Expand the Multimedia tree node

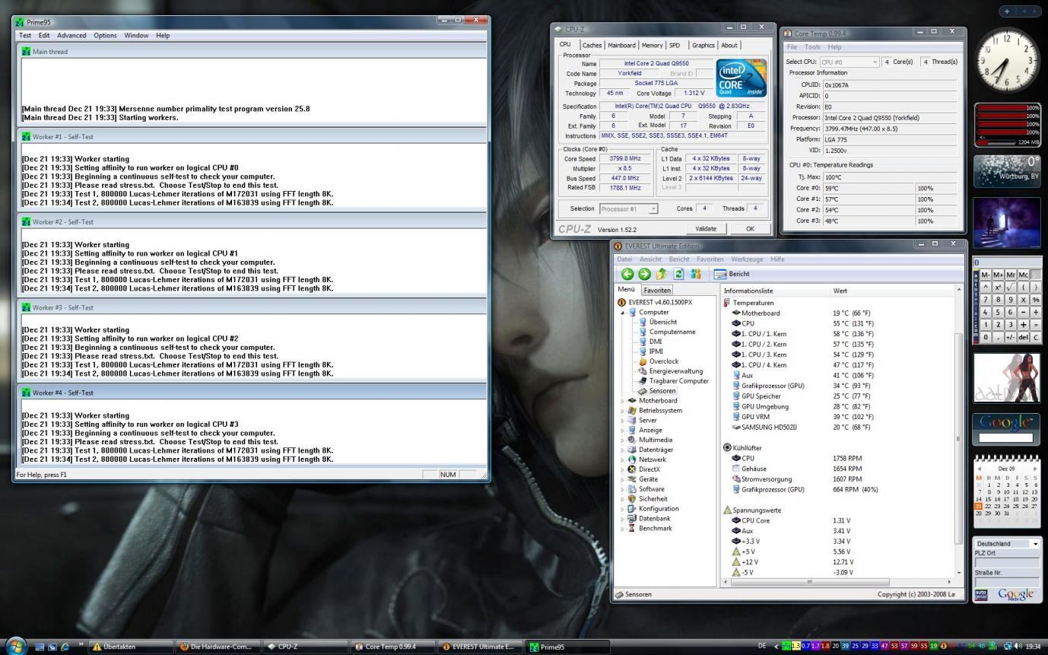(x=623, y=440)
